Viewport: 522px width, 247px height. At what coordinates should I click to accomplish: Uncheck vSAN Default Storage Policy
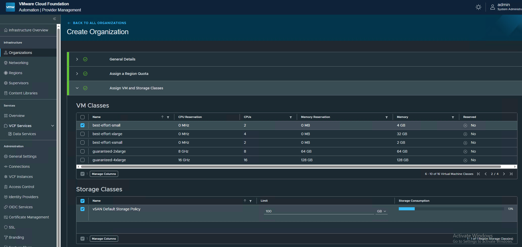point(82,209)
